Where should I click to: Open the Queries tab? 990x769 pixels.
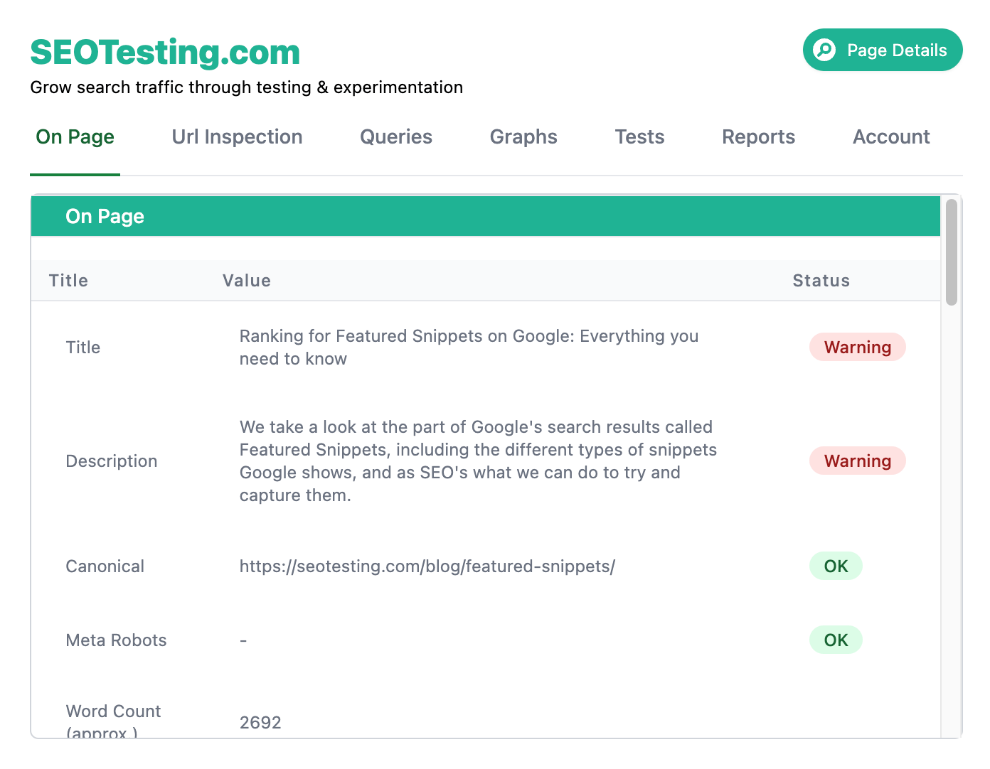(395, 137)
